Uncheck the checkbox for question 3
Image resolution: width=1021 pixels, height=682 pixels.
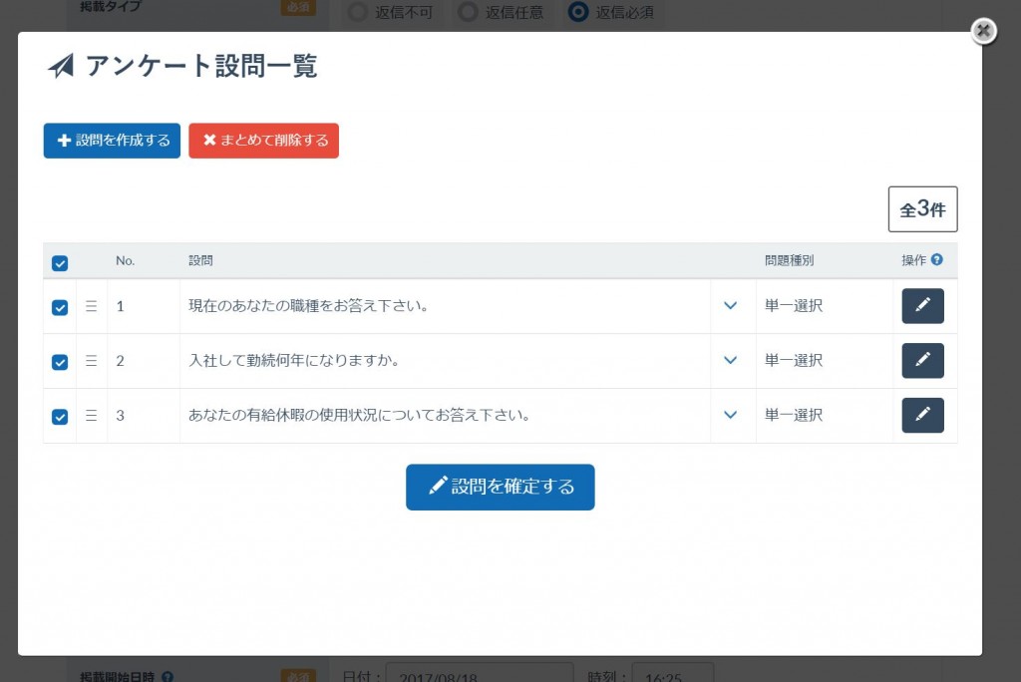coord(60,417)
